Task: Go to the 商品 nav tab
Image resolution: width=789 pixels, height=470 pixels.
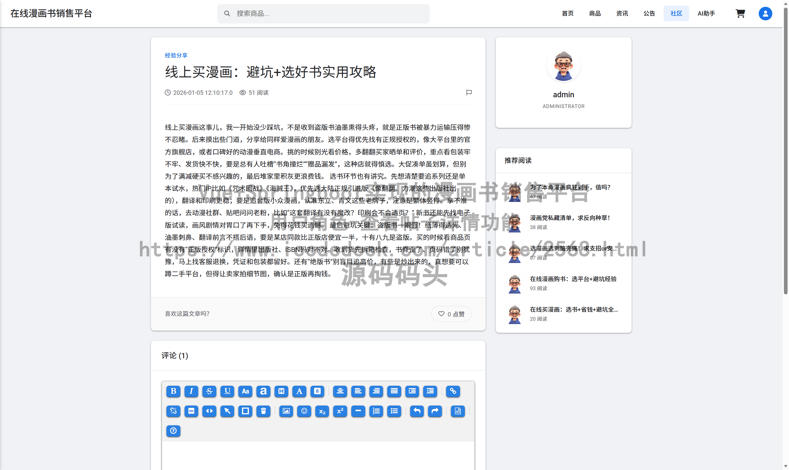Action: [x=595, y=13]
